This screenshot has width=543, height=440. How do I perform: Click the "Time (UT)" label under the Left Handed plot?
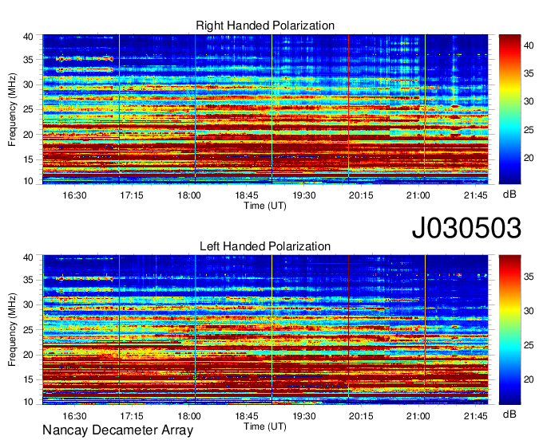click(265, 426)
